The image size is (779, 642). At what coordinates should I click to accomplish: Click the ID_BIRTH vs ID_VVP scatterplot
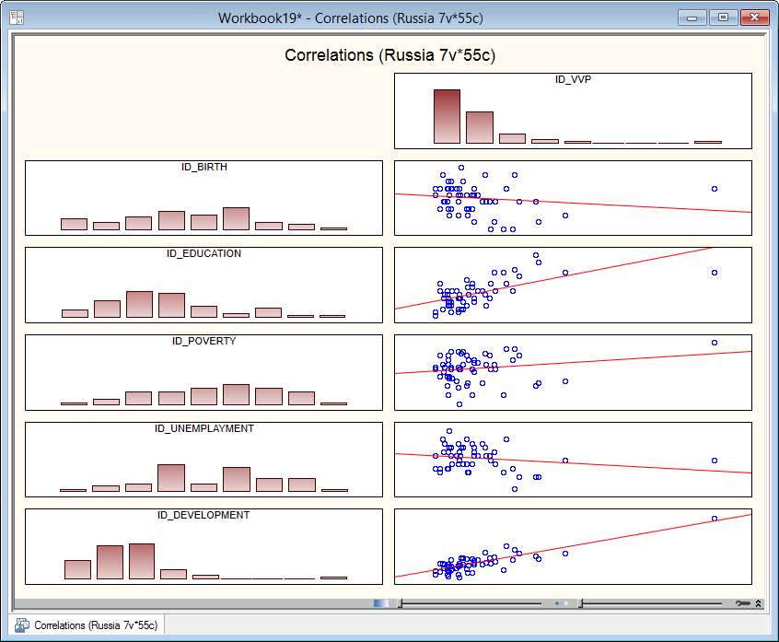pyautogui.click(x=573, y=198)
